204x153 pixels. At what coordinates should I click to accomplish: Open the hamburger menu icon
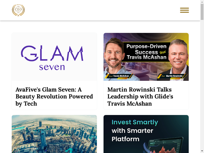pos(184,10)
